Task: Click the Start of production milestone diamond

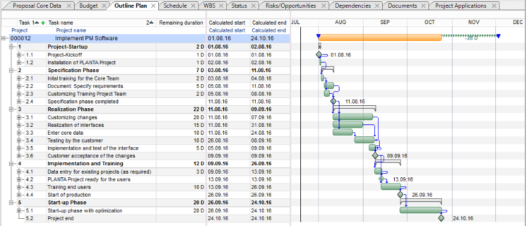Action: coord(400,195)
